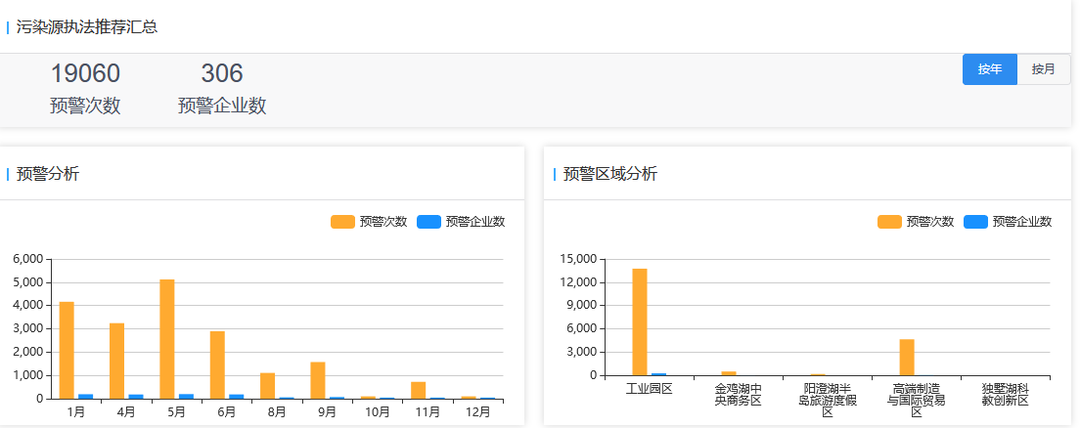Viewport: 1080px width, 428px height.
Task: Toggle 预警次数 legend in 预警分析 chart
Action: [369, 222]
